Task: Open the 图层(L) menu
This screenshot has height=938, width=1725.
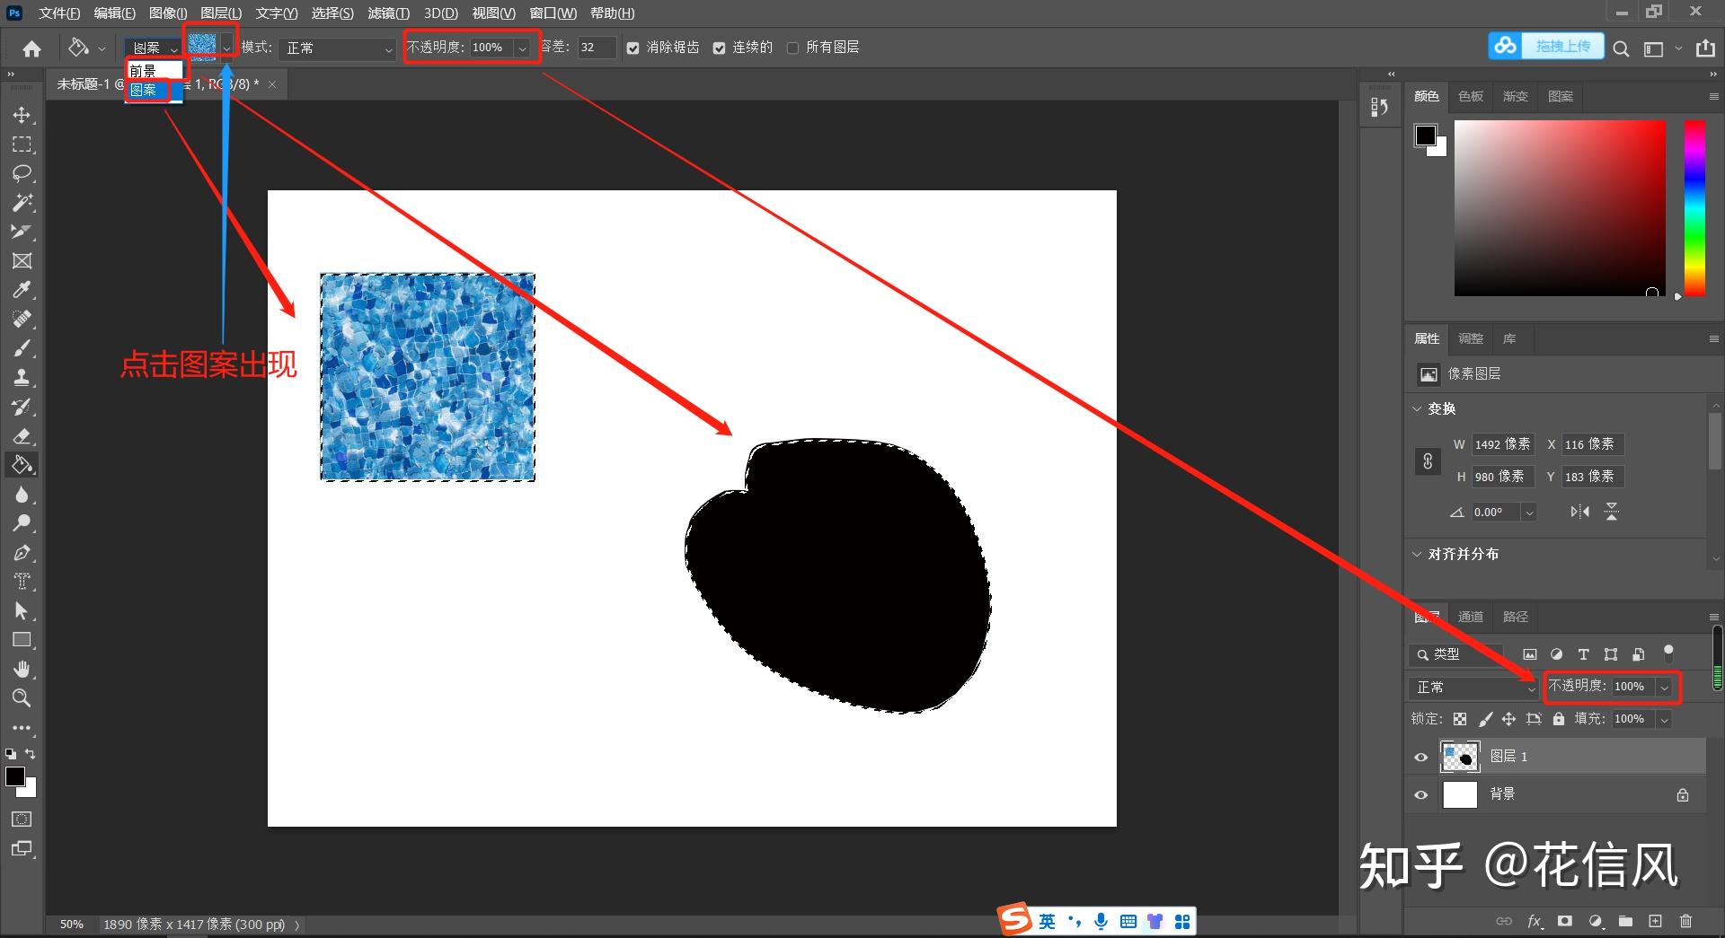Action: tap(221, 13)
